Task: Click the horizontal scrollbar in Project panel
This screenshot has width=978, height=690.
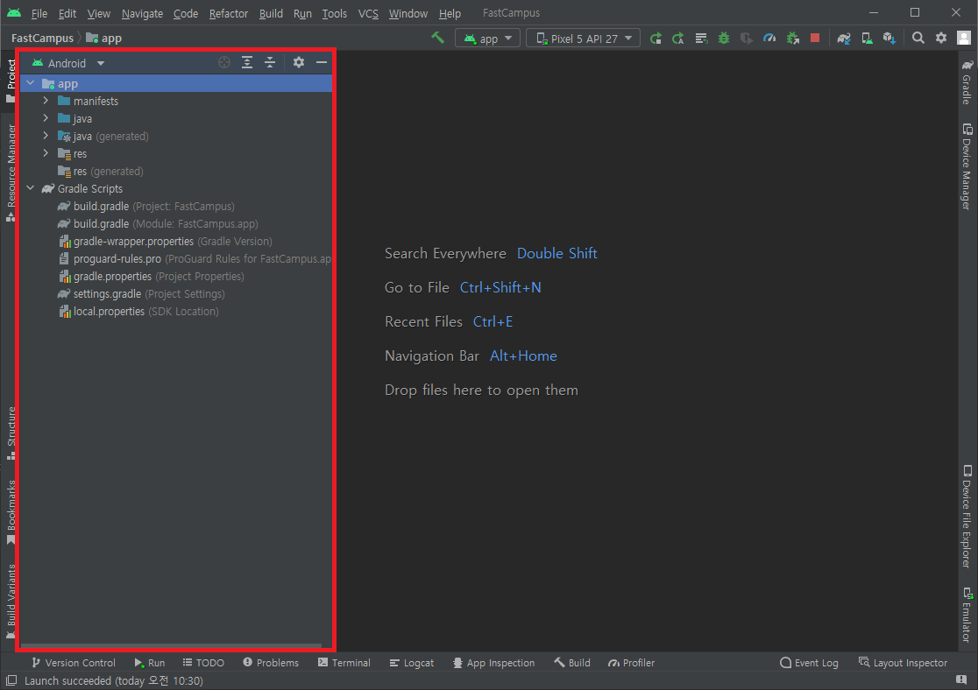Action: pos(171,645)
